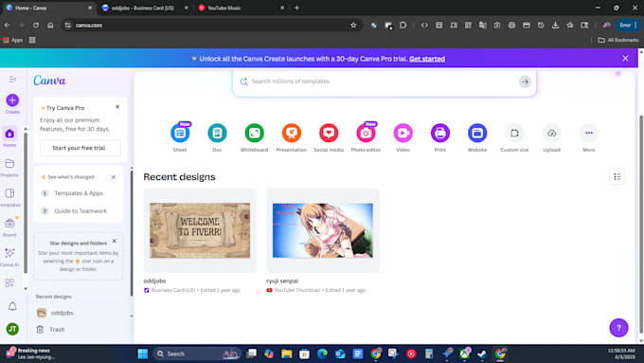Screen dimensions: 644x363
Task: Click the ryuji senpai design title
Action: [x=282, y=281]
